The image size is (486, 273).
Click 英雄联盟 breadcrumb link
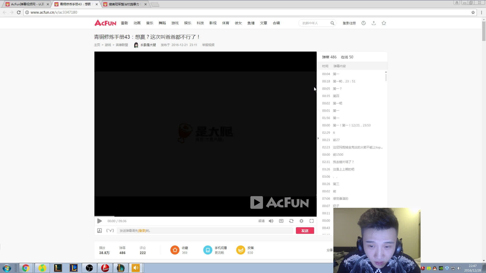coord(122,45)
